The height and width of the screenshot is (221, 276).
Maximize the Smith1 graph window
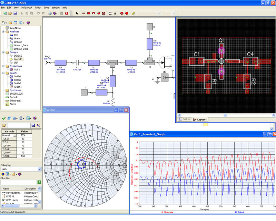point(121,110)
